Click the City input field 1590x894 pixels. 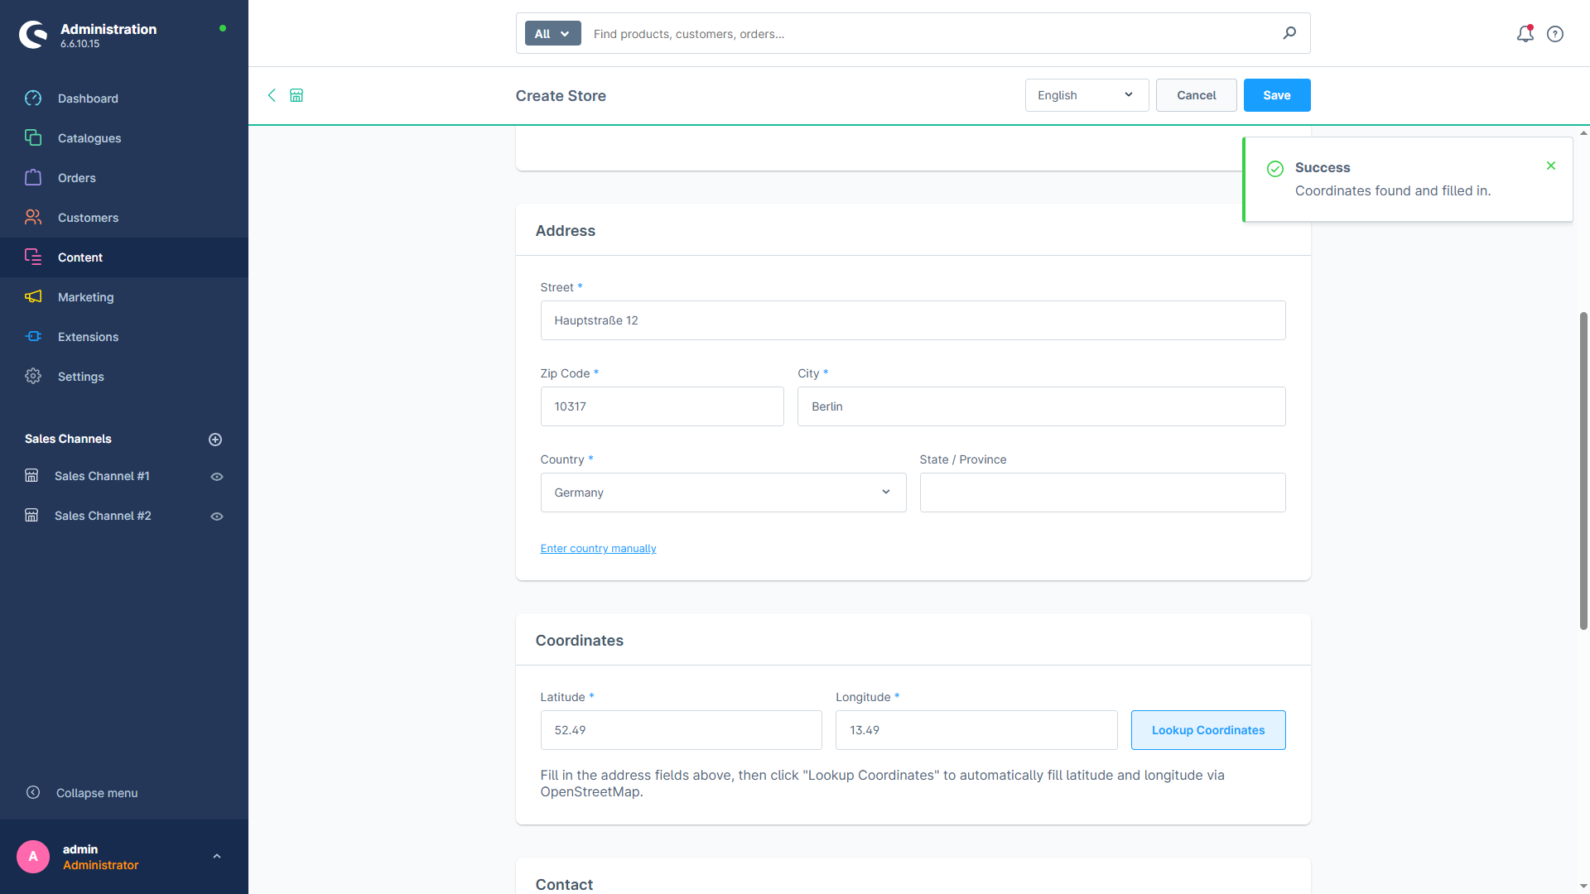1041,406
